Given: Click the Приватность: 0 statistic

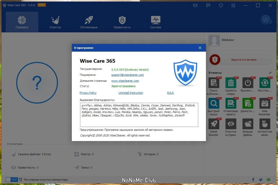Looking at the screenshot, I should coord(25,168).
